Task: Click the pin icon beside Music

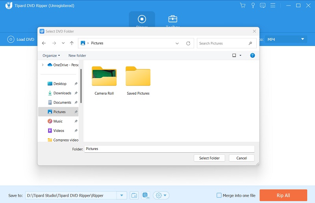Action: pyautogui.click(x=76, y=121)
